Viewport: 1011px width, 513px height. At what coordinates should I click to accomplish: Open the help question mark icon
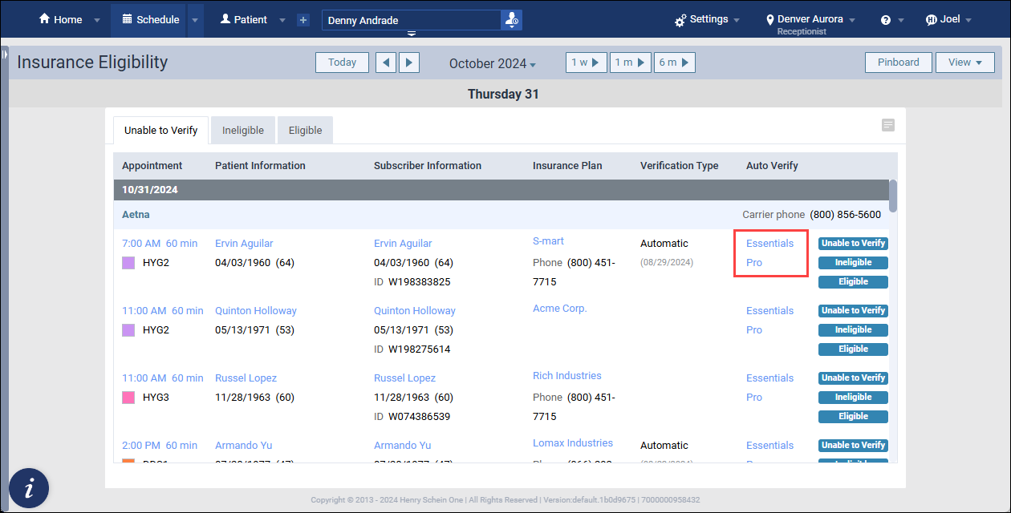tap(886, 20)
